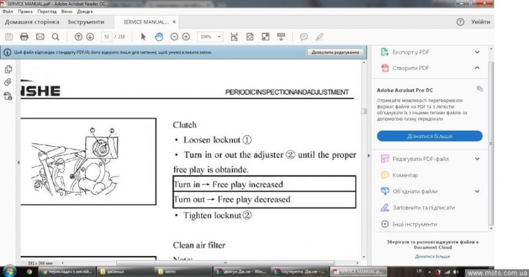Click the page number input field
The height and width of the screenshot is (277, 529).
pyautogui.click(x=106, y=37)
